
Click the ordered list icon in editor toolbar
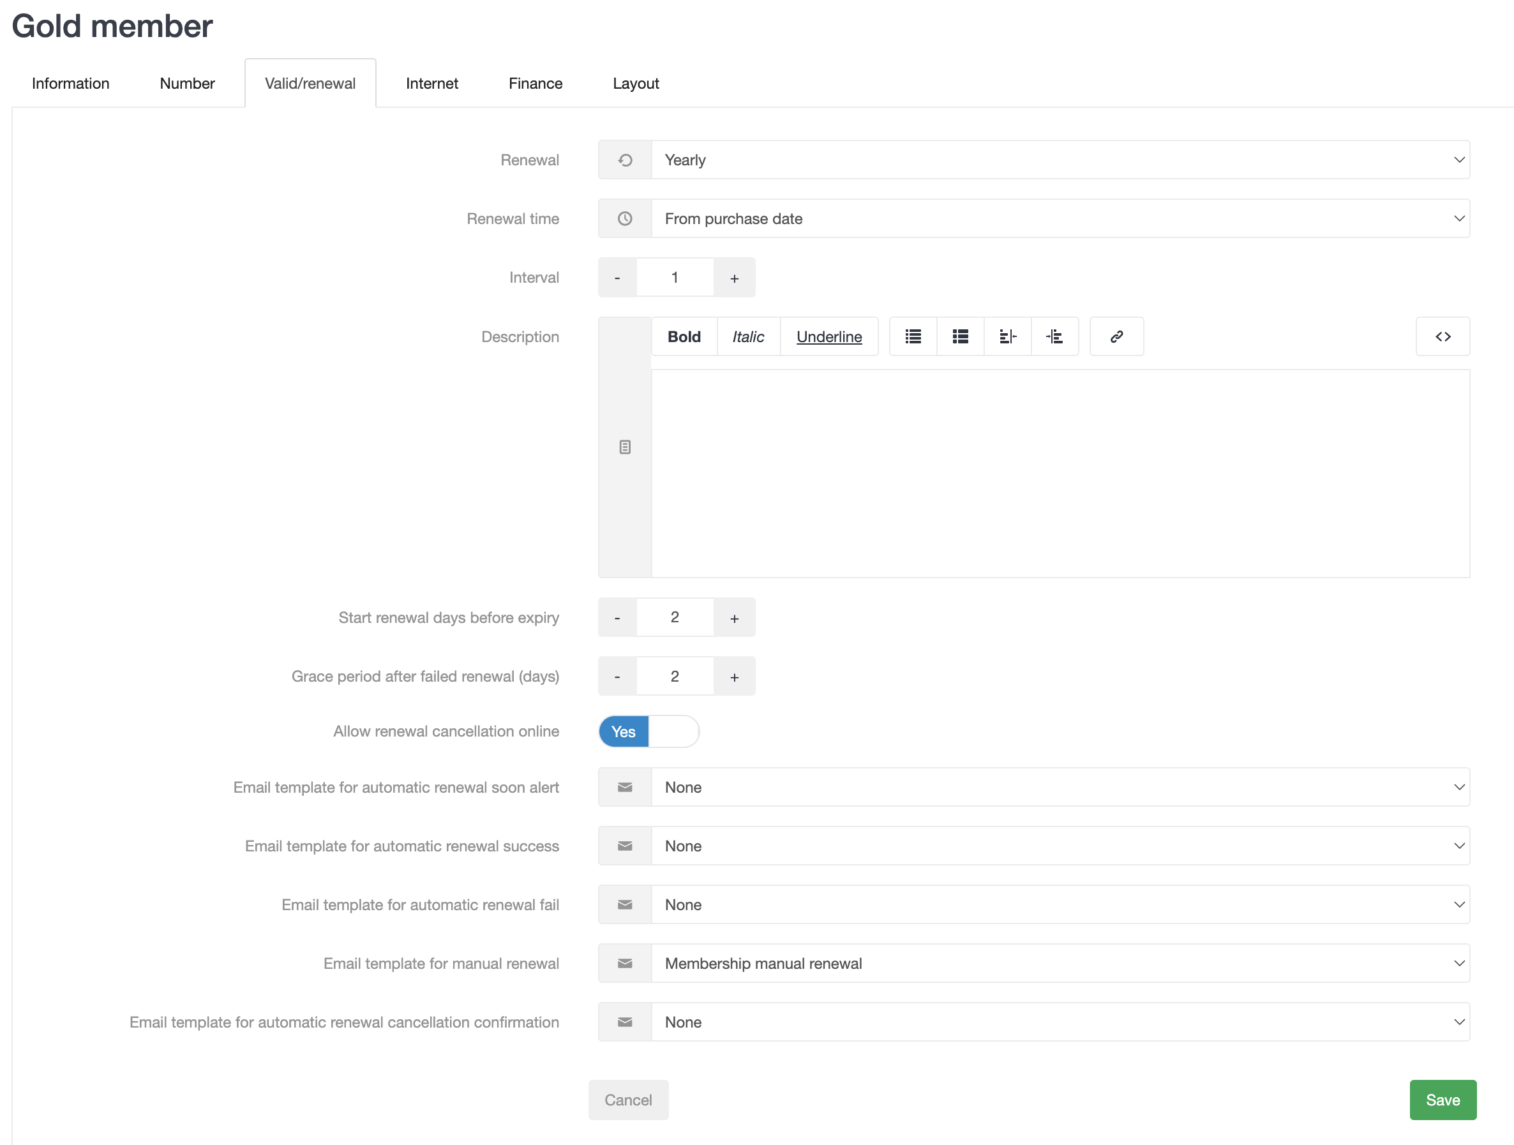click(959, 336)
